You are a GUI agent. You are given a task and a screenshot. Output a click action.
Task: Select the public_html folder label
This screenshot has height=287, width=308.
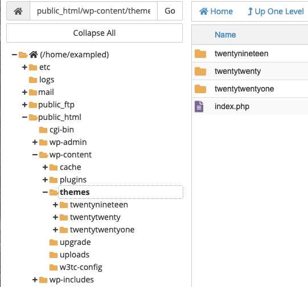pos(60,117)
